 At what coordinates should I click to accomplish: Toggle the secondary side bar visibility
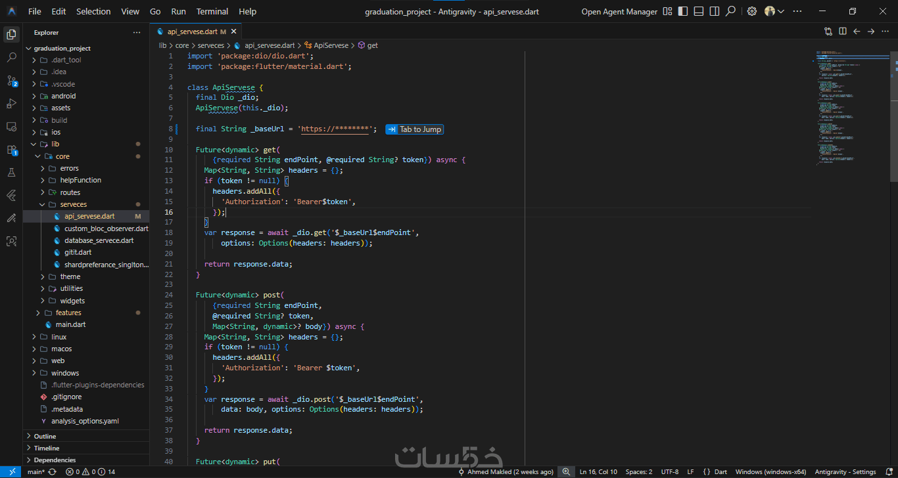pos(714,11)
